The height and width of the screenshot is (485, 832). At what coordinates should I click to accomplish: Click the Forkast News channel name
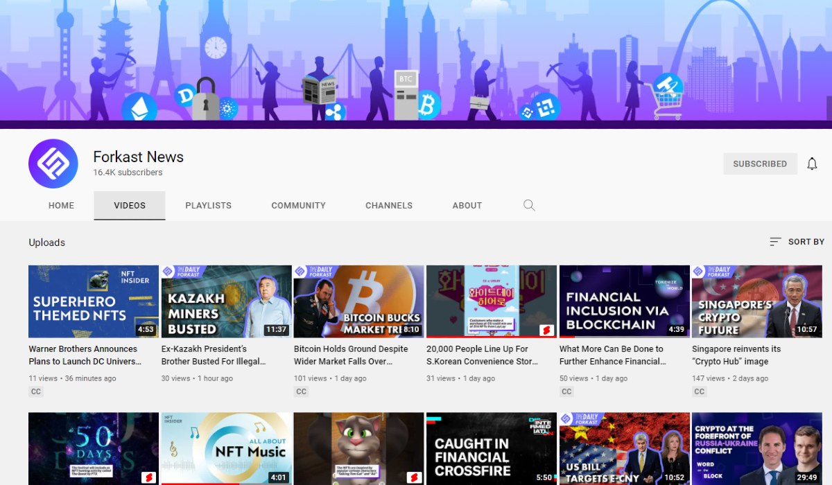(139, 157)
